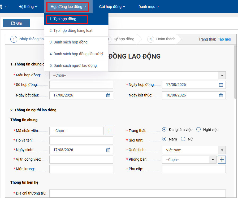Open calendar for Ngày sinh field
This screenshot has height=198, width=238.
[x=108, y=150]
